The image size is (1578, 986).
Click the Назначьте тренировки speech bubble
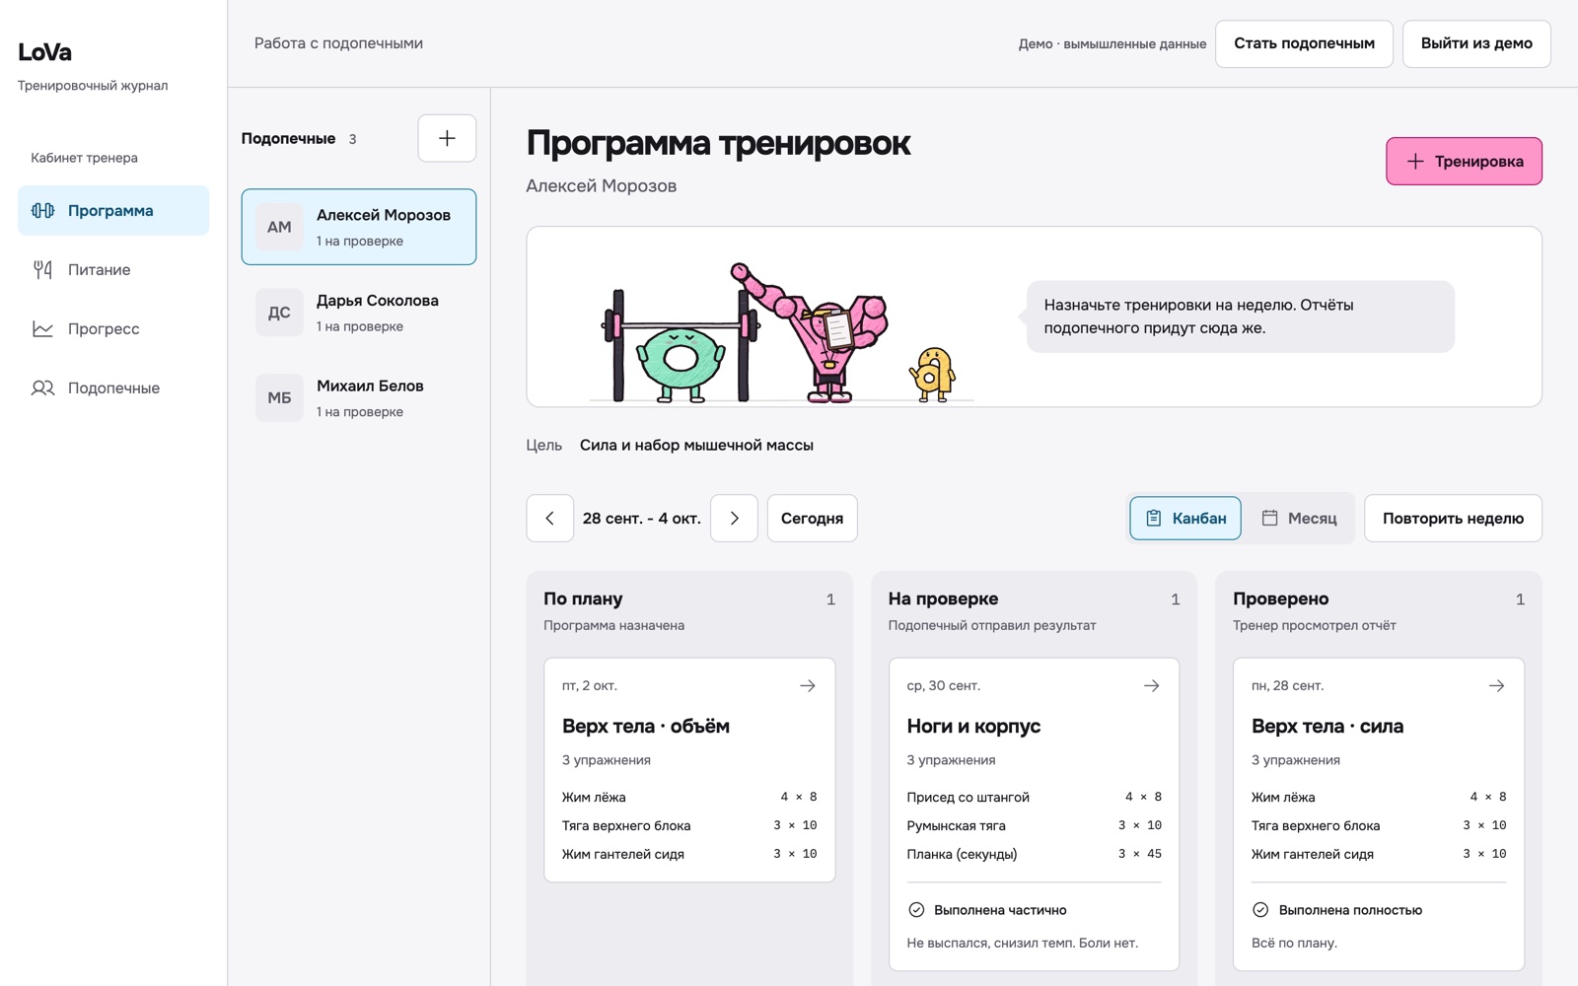pyautogui.click(x=1240, y=317)
